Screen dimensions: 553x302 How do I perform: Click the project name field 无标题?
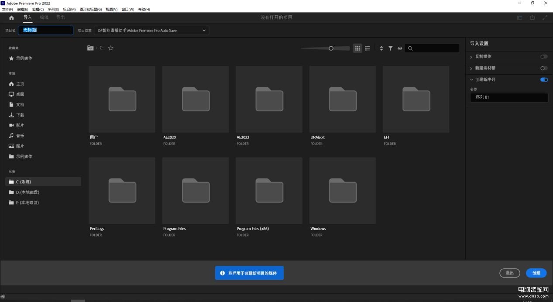click(46, 30)
